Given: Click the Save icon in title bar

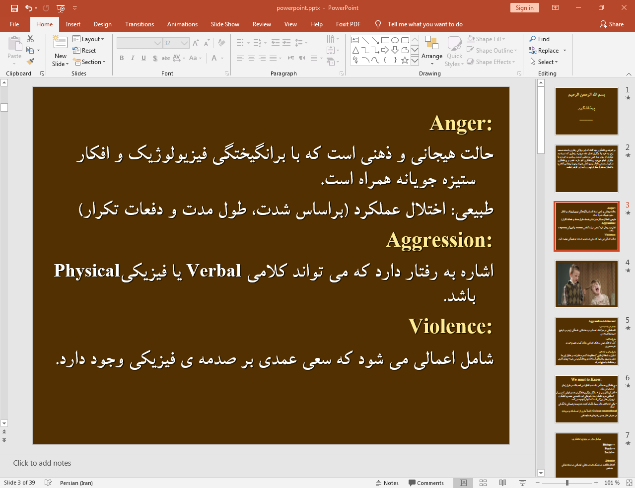Looking at the screenshot, I should (x=14, y=8).
